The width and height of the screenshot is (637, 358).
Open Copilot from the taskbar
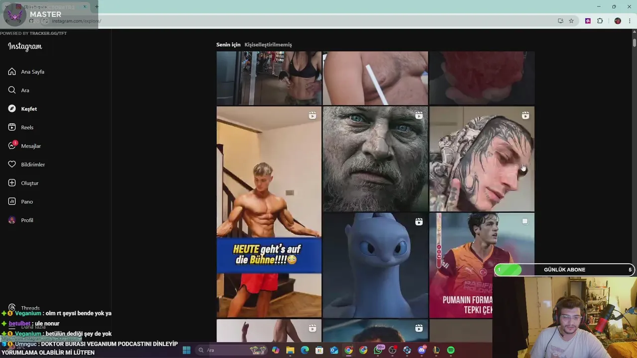(x=276, y=350)
